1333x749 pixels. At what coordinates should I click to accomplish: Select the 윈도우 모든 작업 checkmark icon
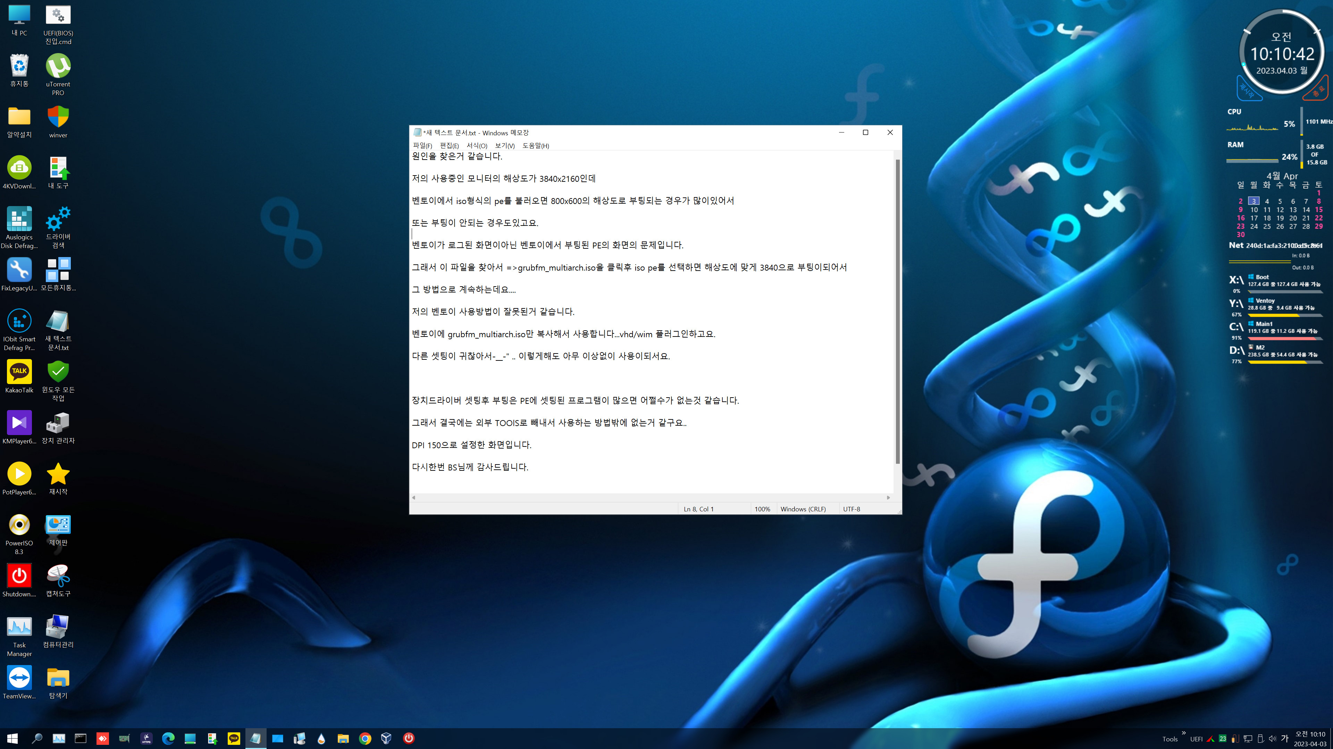tap(58, 381)
